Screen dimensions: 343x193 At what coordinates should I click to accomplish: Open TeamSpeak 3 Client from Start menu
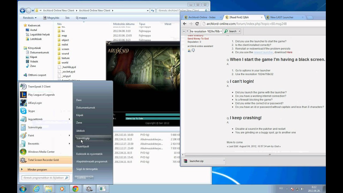(x=39, y=87)
